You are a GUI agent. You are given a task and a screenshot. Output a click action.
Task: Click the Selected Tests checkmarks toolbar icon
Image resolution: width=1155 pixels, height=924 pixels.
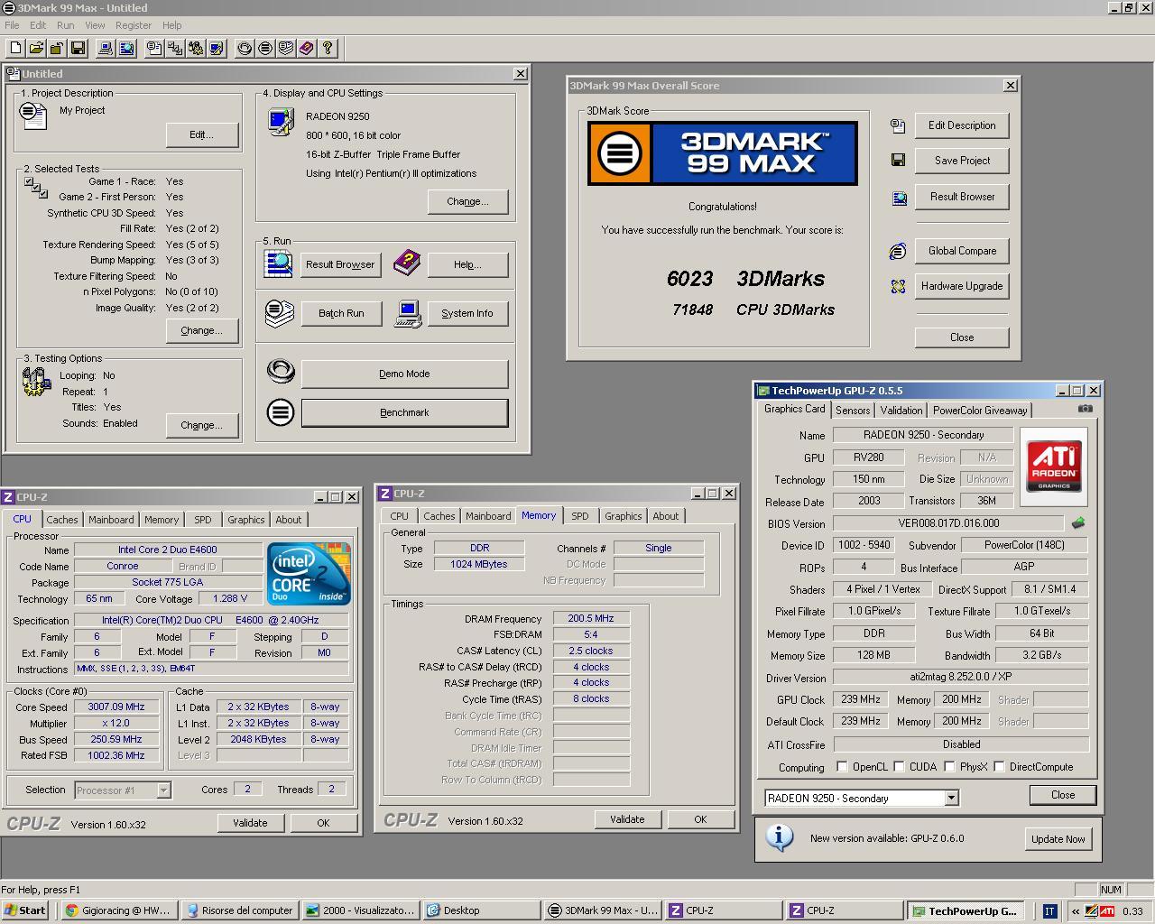(175, 48)
